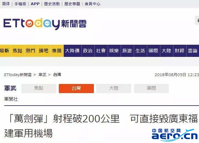Open 歷史活動 link in top bar

click(52, 4)
